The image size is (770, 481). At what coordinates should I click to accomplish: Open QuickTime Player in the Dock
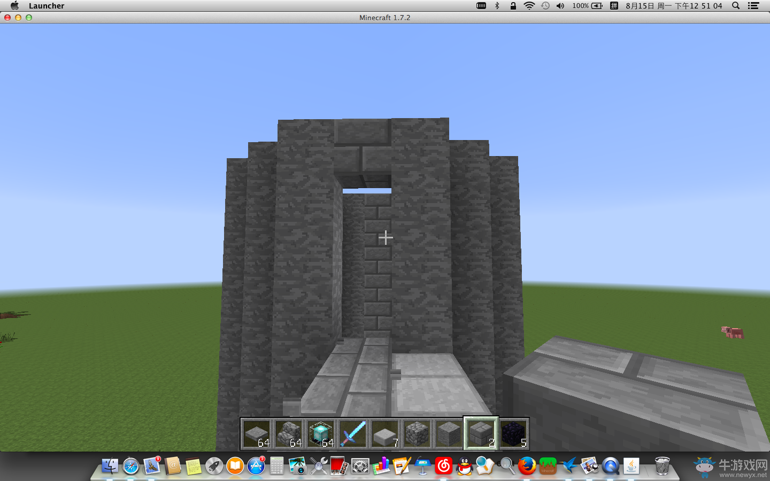click(x=611, y=466)
